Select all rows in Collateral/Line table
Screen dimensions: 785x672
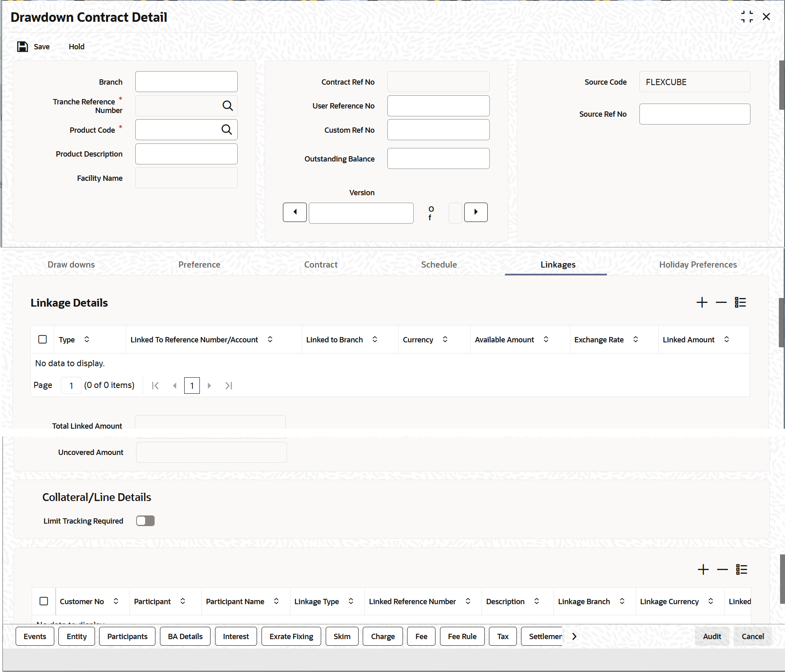44,601
